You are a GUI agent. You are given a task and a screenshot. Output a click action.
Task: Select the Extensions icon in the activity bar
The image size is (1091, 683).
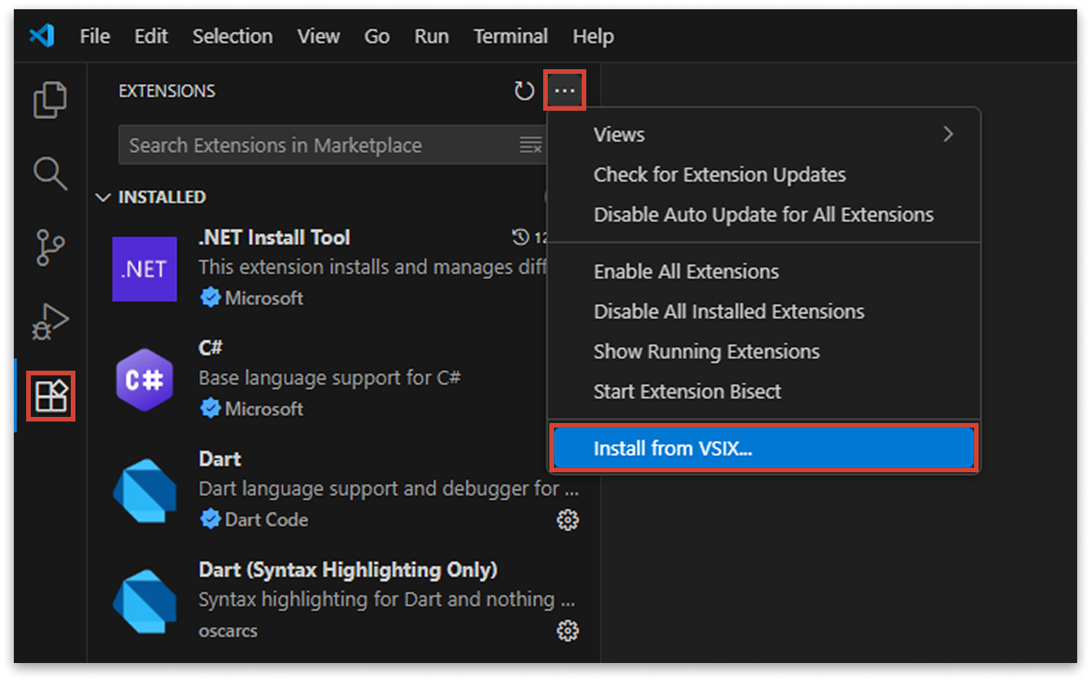click(49, 397)
